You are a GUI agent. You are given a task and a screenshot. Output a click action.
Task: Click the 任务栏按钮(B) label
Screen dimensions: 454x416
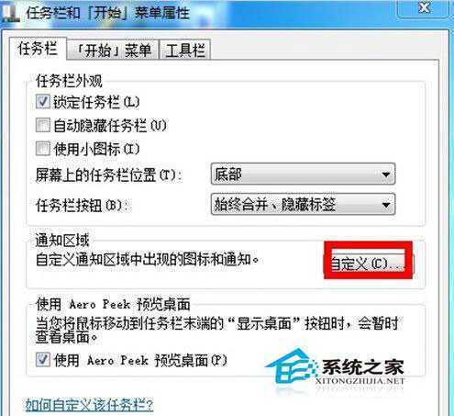[82, 205]
